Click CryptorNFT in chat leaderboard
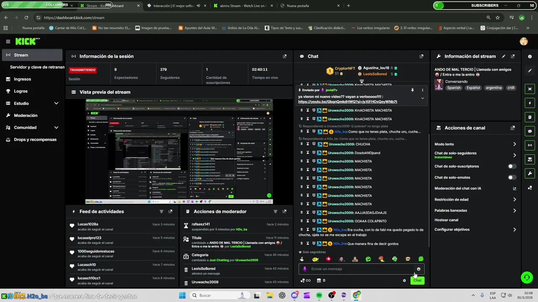 [345, 68]
